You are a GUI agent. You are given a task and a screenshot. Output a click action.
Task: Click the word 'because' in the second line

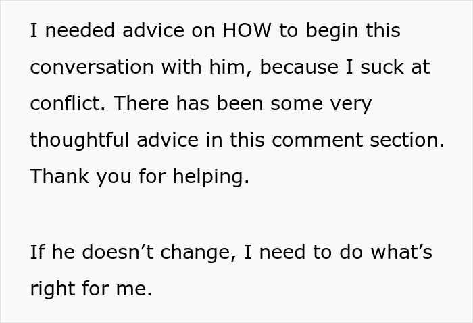pos(299,67)
